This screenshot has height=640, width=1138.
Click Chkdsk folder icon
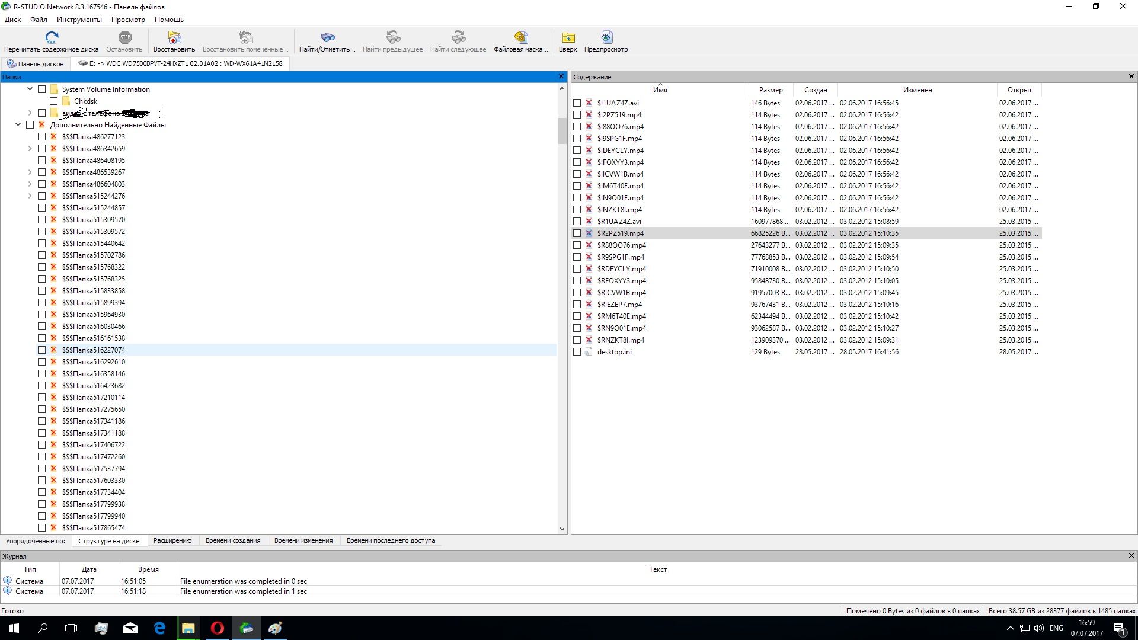pyautogui.click(x=66, y=101)
